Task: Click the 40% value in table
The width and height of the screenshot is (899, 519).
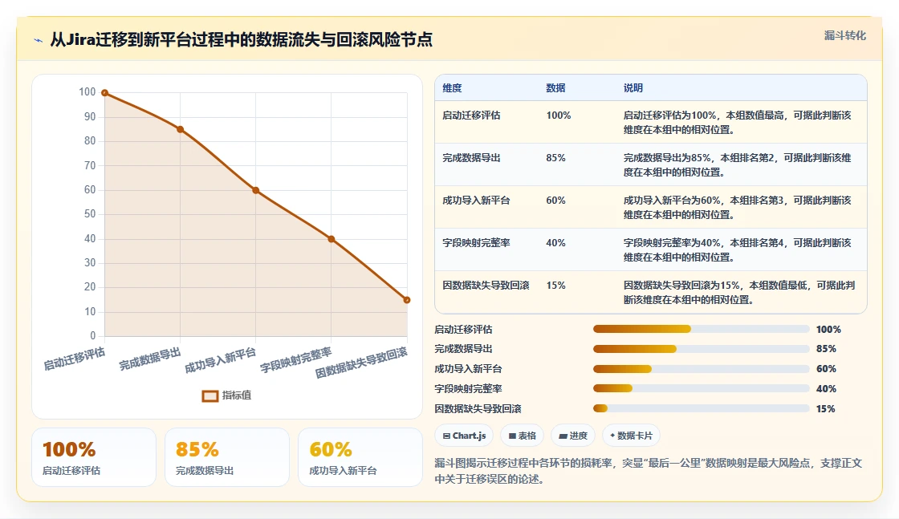Action: (x=555, y=242)
